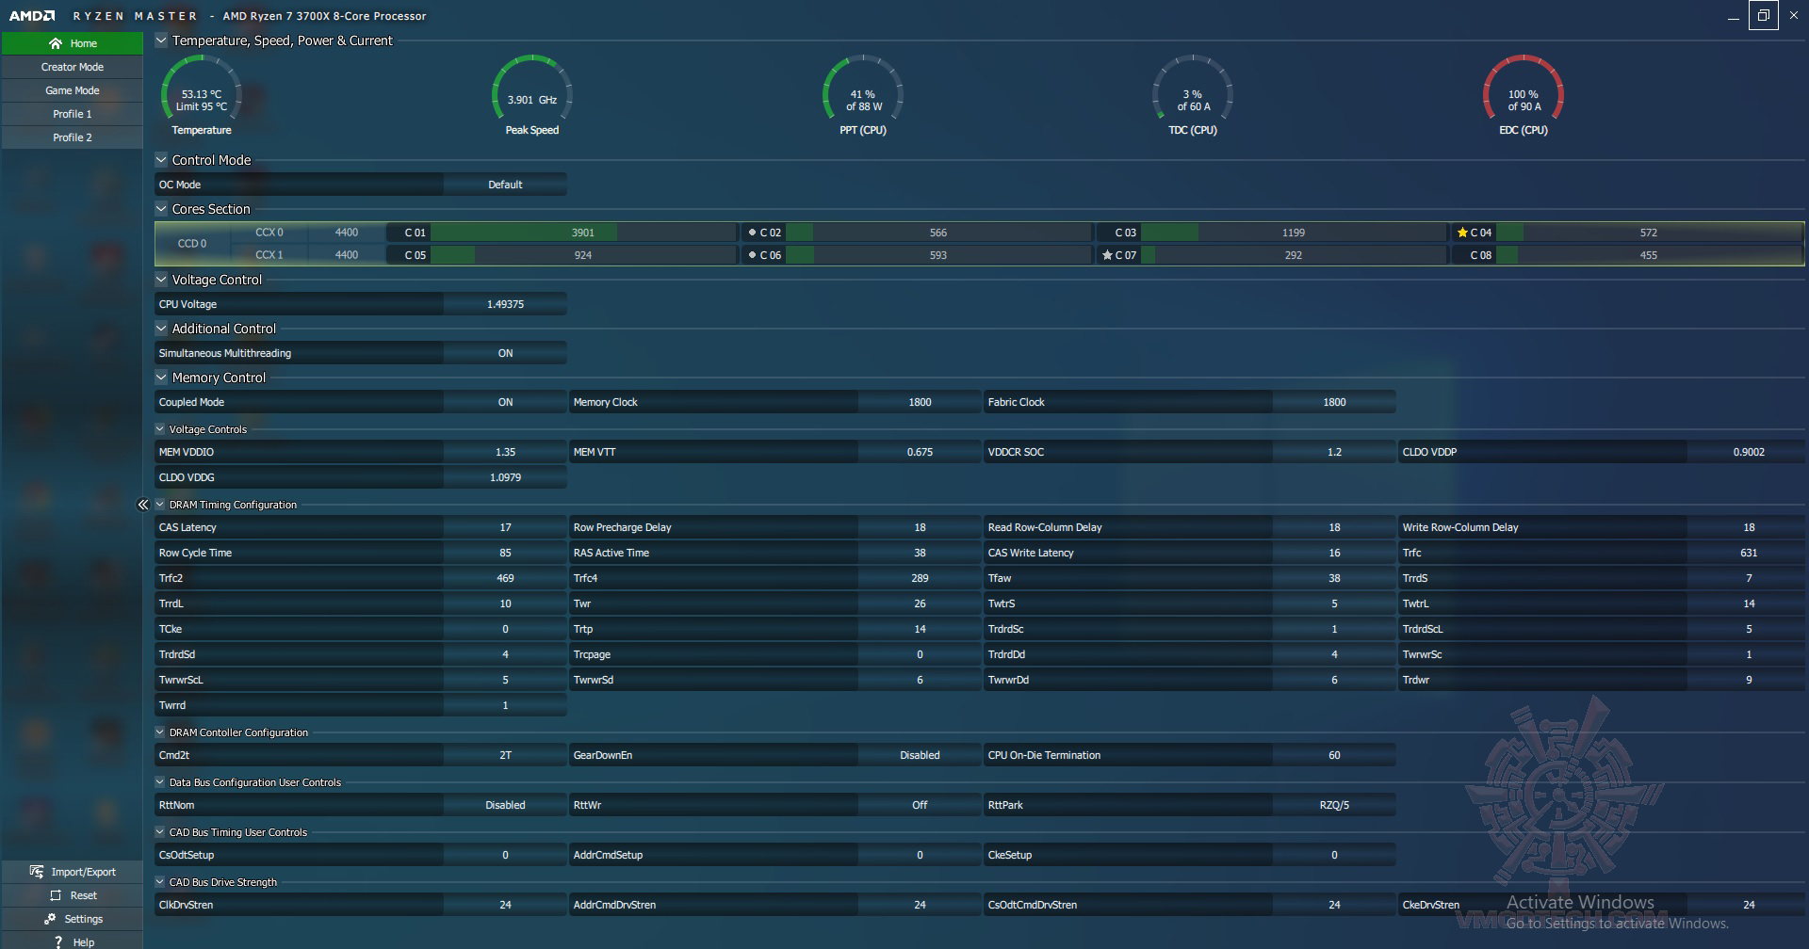Click the MEM VDDIO value 1.35
This screenshot has width=1809, height=949.
pos(505,452)
